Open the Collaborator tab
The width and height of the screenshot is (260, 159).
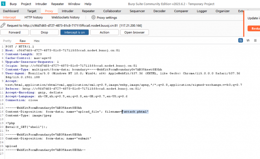(112, 11)
